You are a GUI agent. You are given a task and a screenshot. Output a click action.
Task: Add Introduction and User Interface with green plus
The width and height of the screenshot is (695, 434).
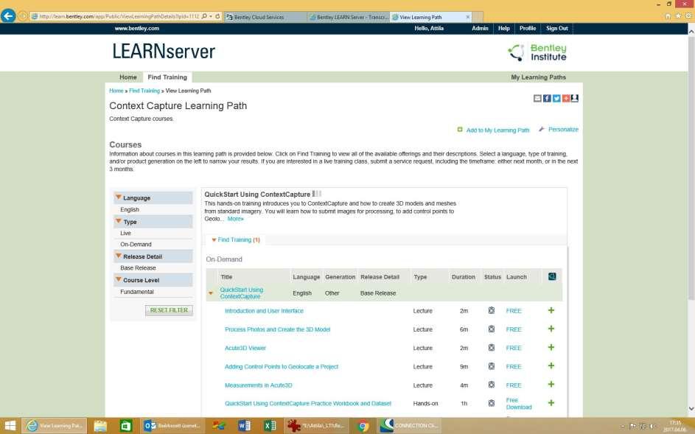[551, 310]
